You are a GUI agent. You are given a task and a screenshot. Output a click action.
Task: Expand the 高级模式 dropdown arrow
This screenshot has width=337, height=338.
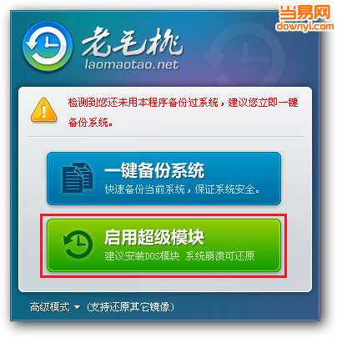coord(78,307)
